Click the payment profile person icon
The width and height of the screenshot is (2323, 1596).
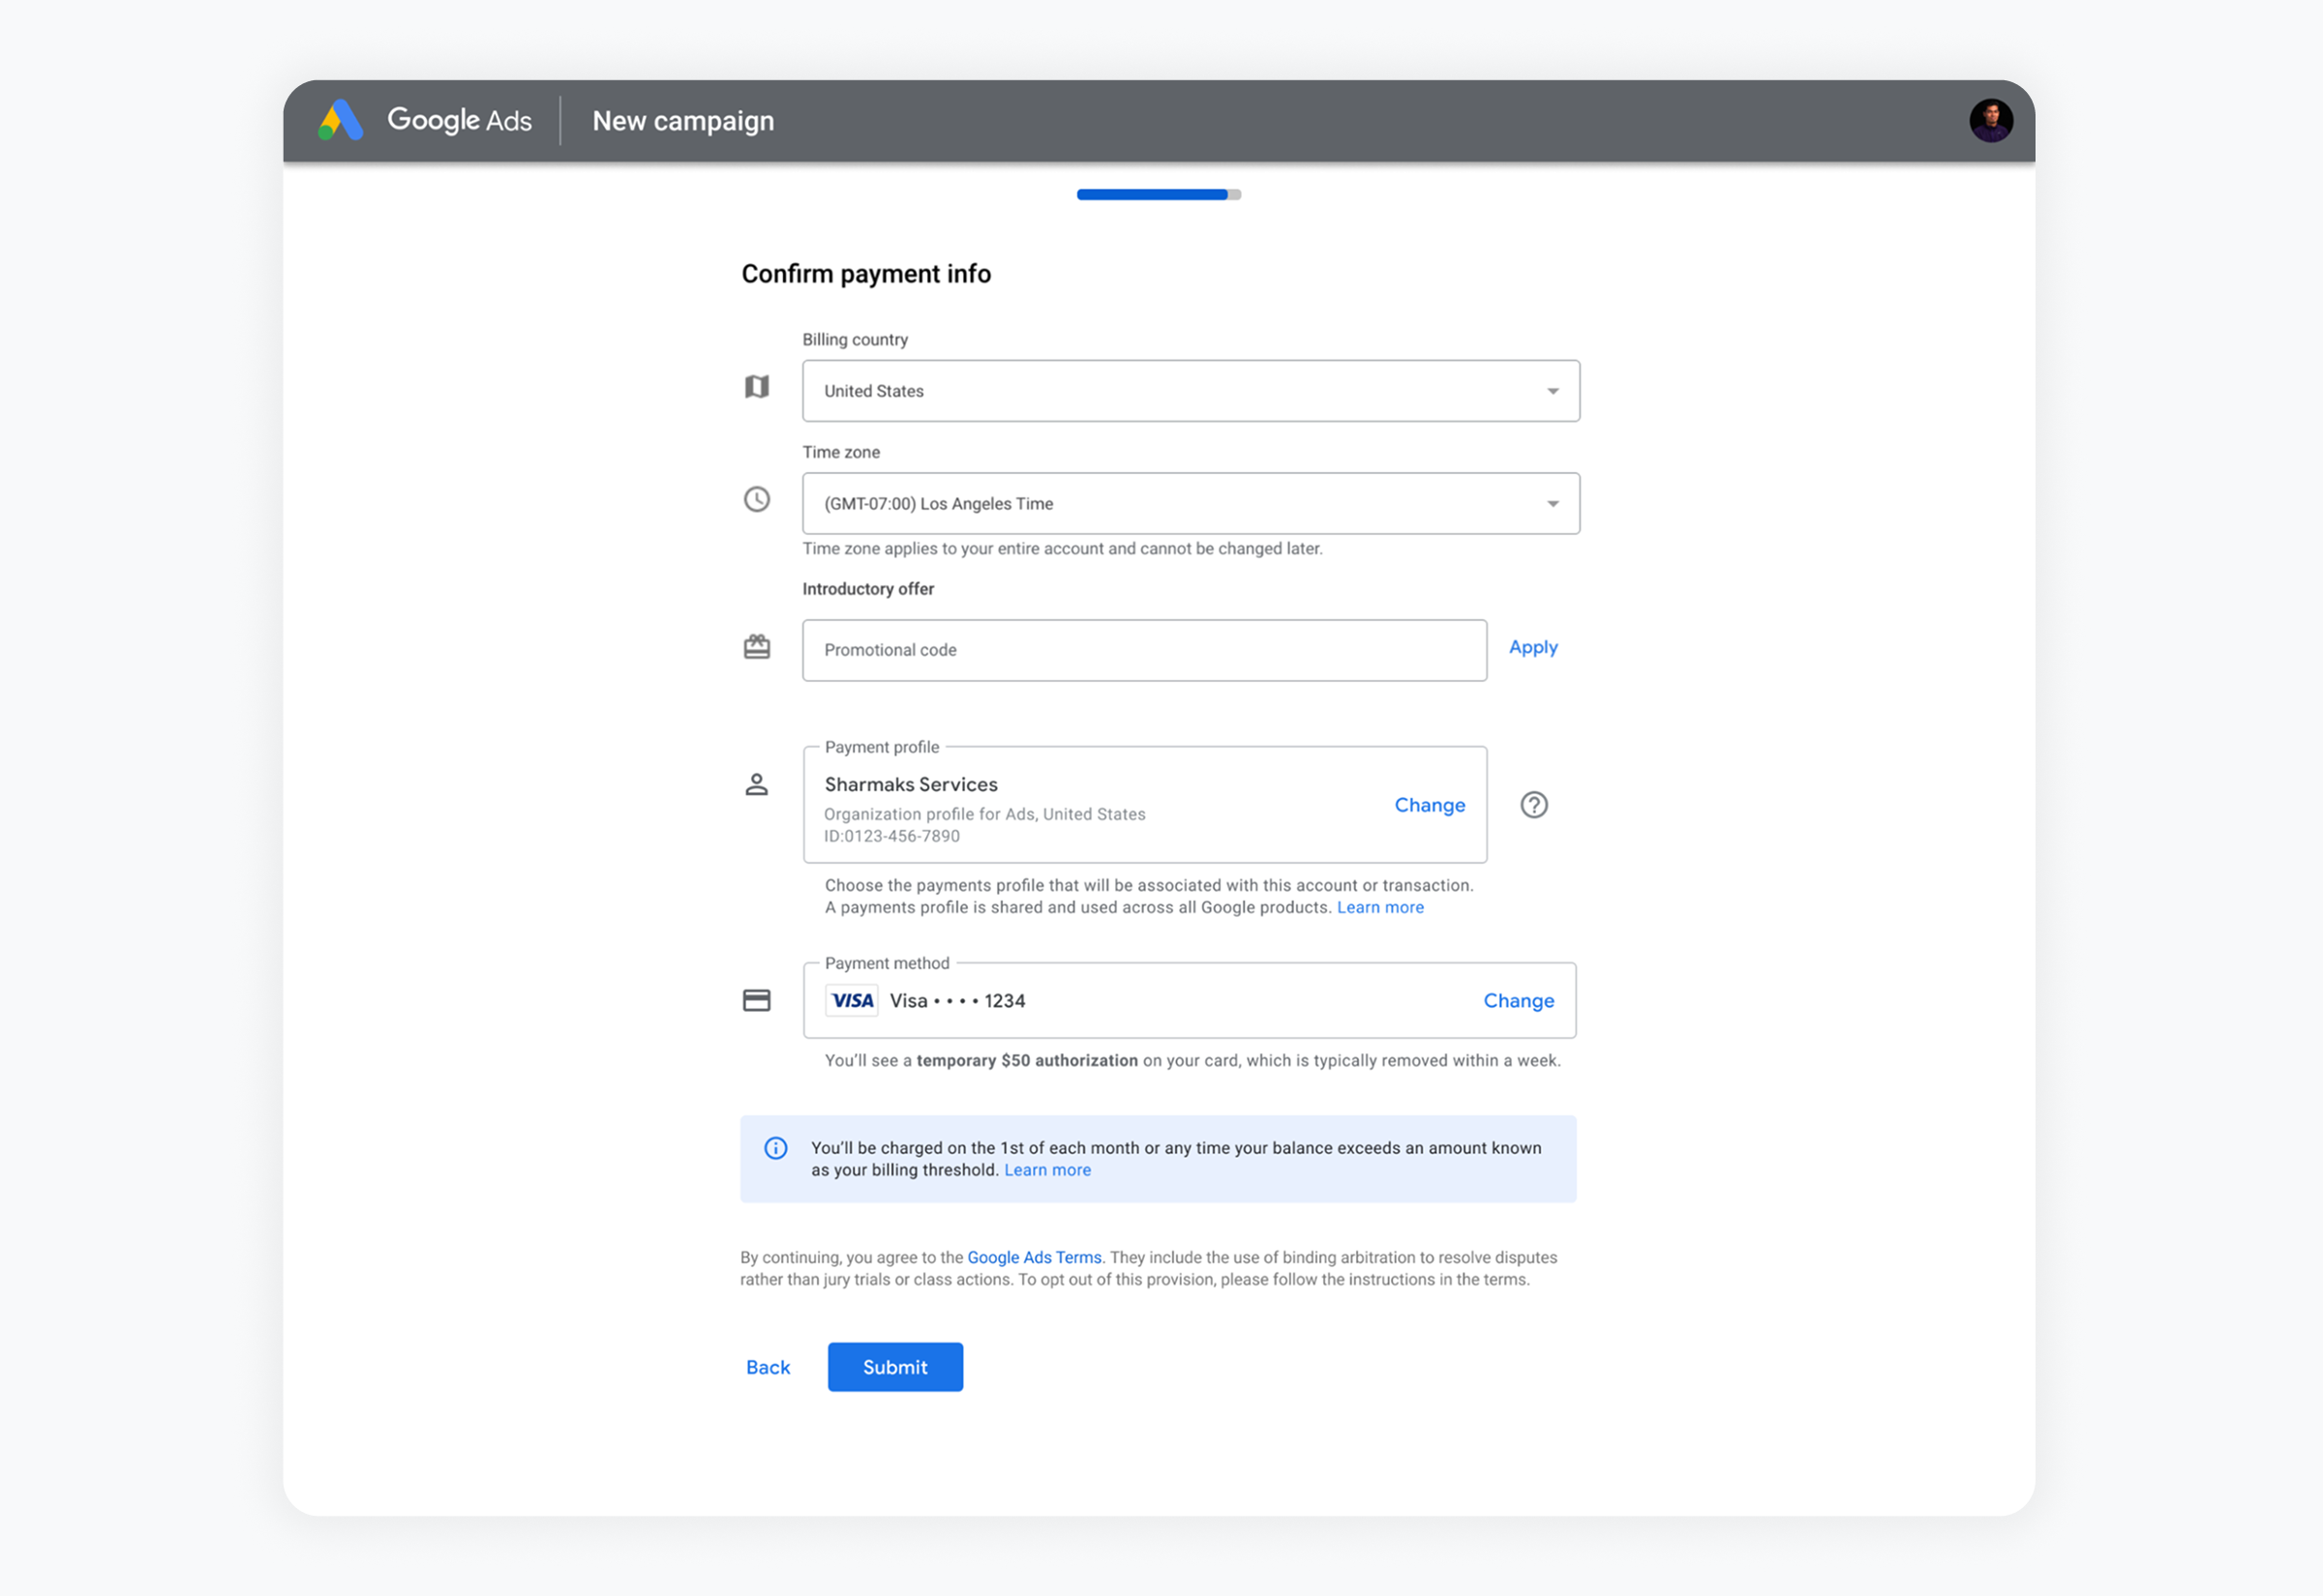[x=757, y=784]
